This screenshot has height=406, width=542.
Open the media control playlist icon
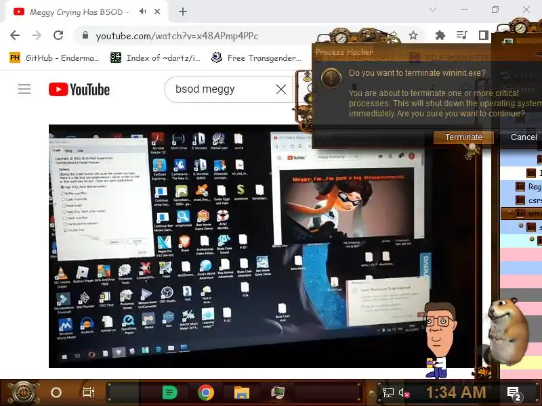[462, 35]
